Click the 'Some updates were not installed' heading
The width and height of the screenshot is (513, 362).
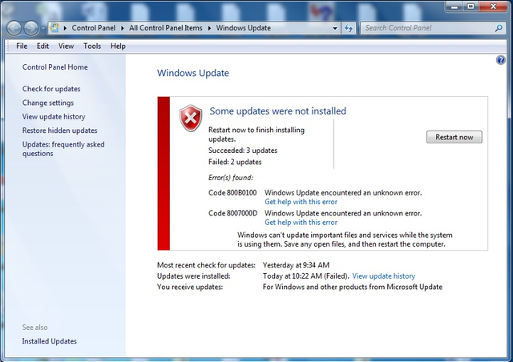click(x=278, y=111)
